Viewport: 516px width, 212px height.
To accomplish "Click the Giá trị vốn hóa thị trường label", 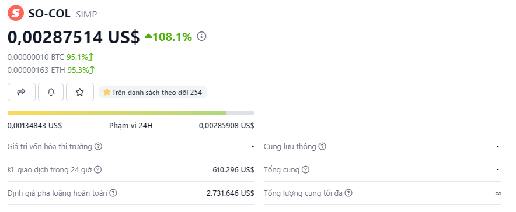I will [50, 146].
